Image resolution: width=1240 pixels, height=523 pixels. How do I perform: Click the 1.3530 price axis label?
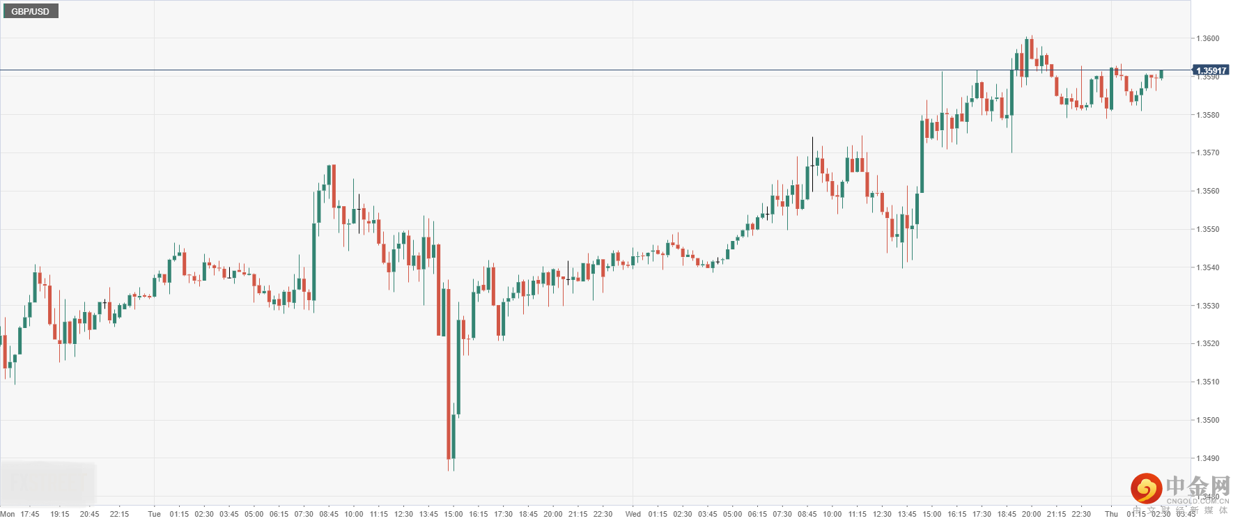pos(1207,306)
